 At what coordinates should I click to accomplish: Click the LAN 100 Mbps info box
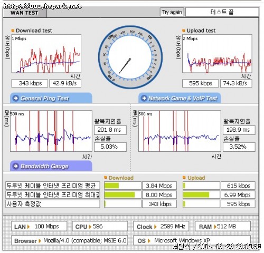tap(39, 226)
